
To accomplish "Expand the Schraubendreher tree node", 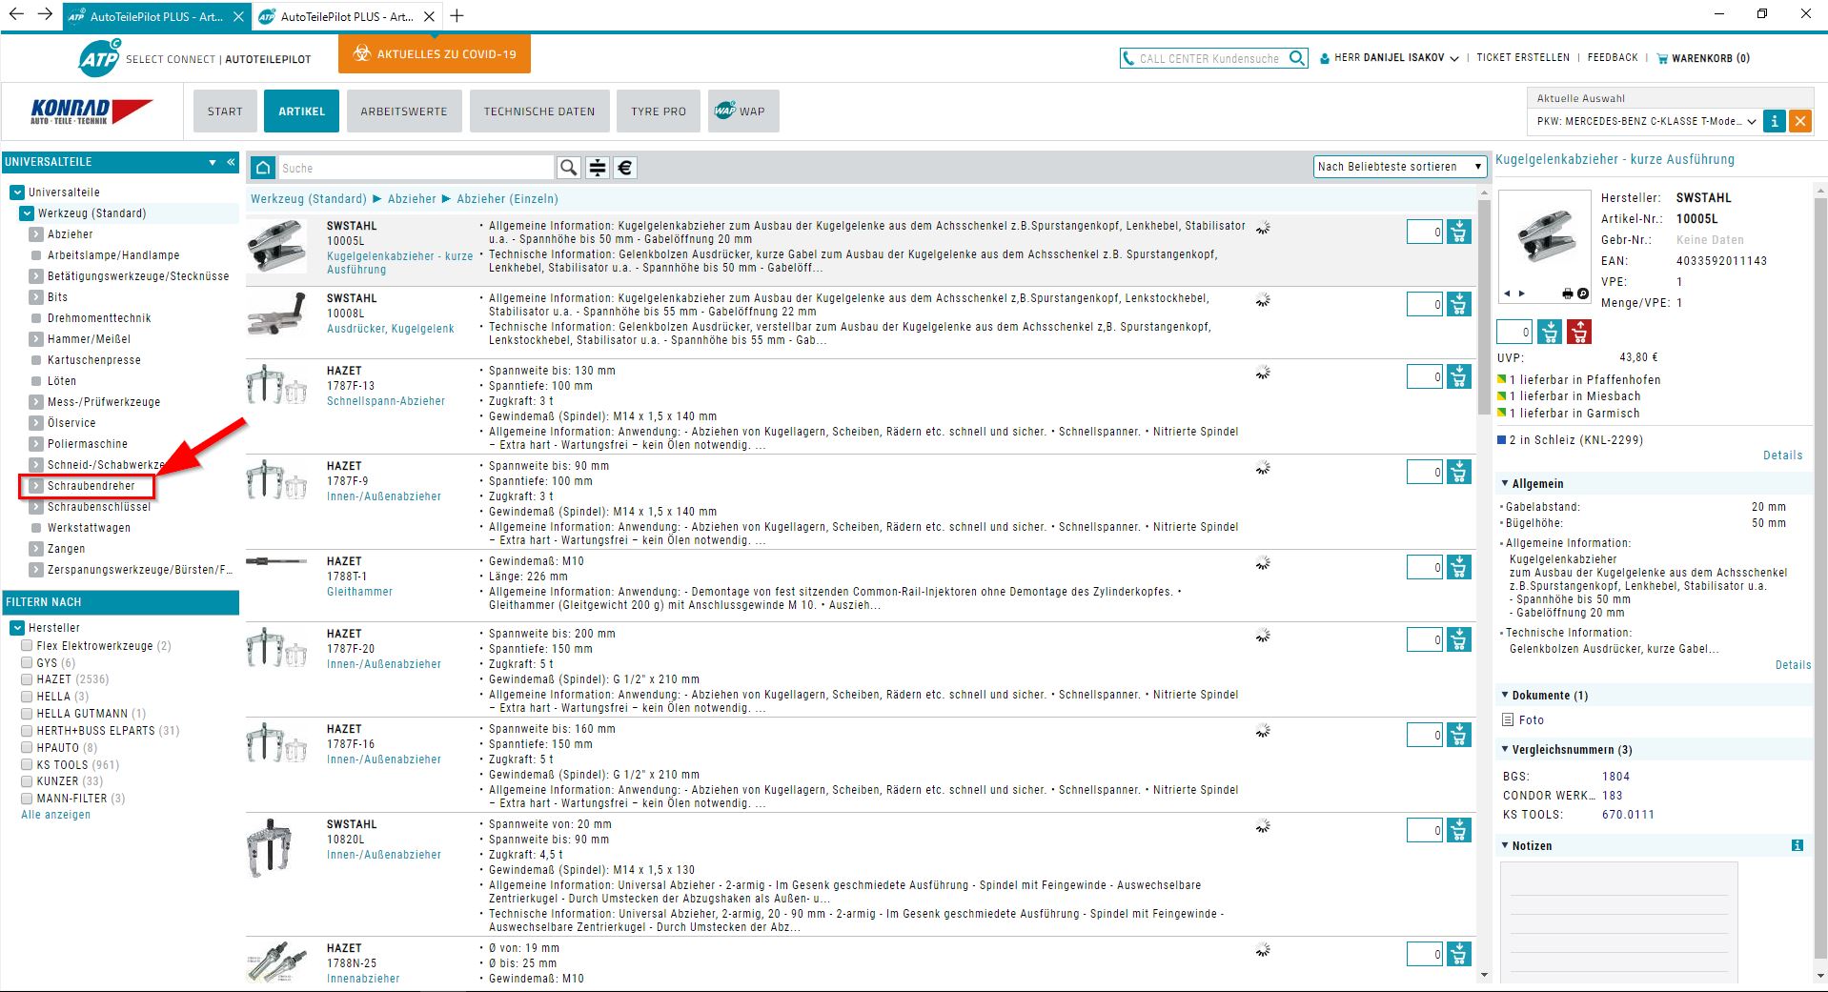I will (35, 486).
